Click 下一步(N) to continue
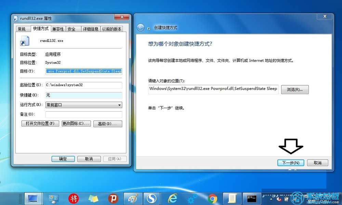Viewport: 342px width, 205px height. pos(290,163)
